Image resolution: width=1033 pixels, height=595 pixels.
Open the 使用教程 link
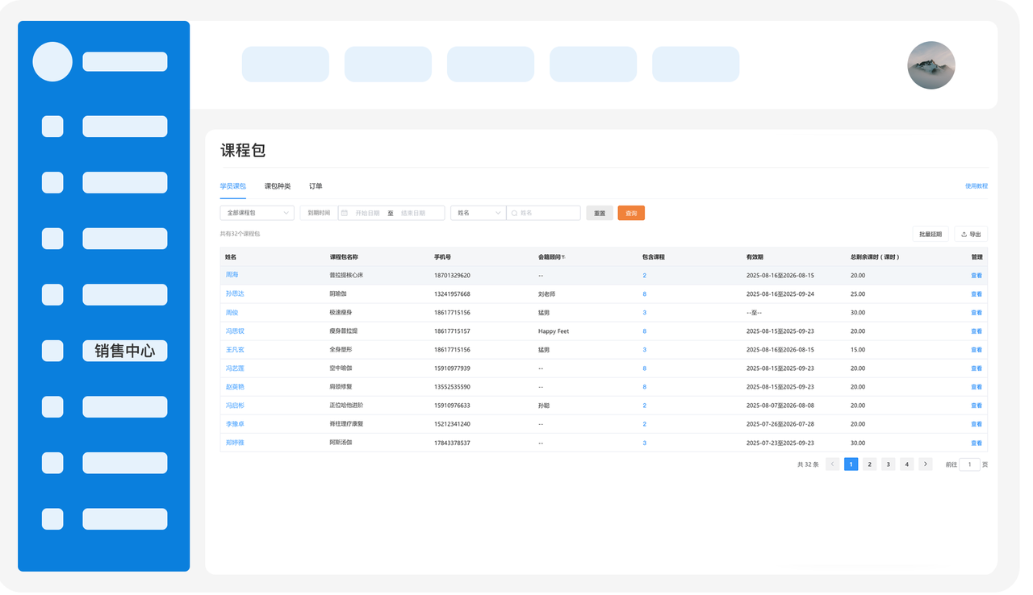[976, 186]
